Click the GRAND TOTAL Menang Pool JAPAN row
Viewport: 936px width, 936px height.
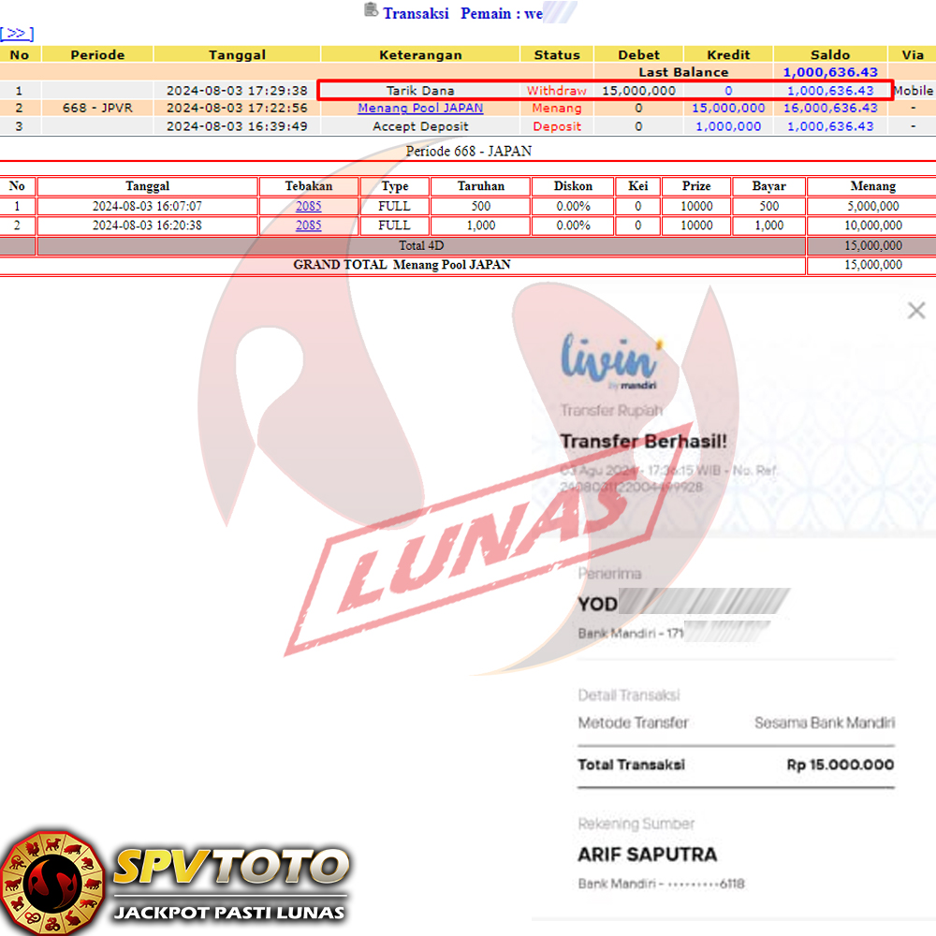pos(402,265)
